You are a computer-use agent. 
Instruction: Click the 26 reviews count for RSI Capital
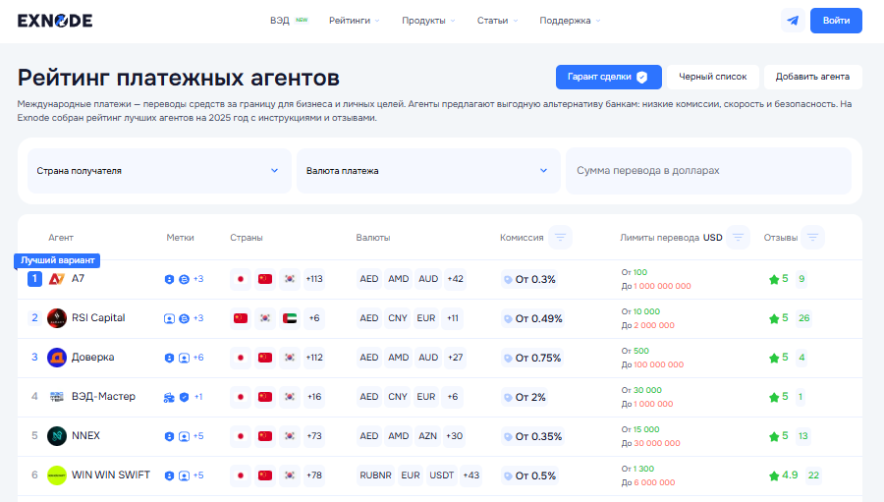pos(803,318)
